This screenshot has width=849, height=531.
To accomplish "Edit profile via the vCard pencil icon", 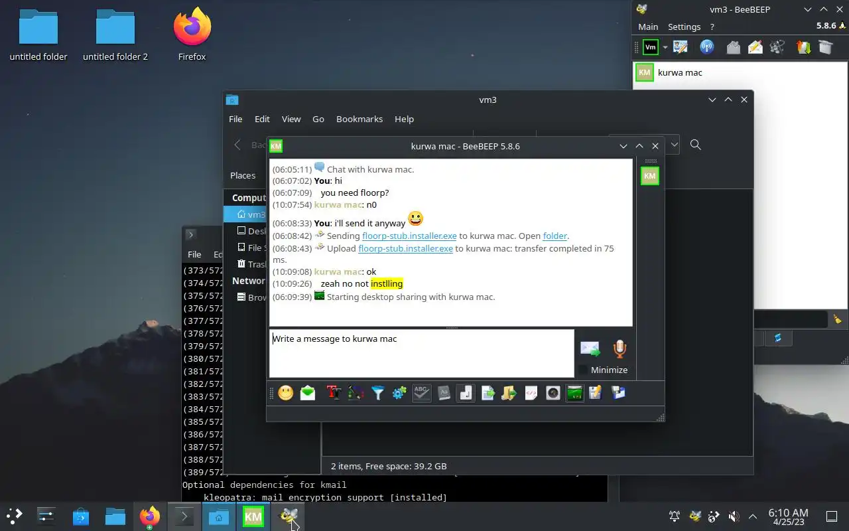I will (681, 47).
